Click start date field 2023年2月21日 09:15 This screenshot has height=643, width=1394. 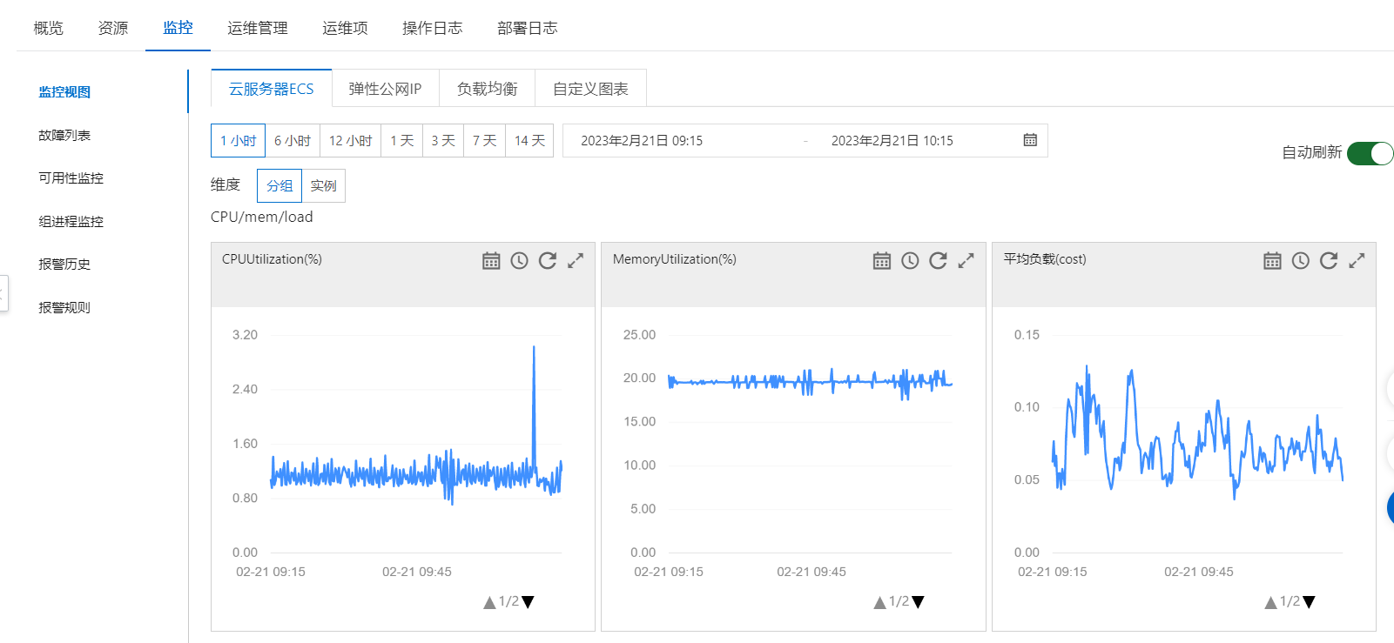(642, 140)
